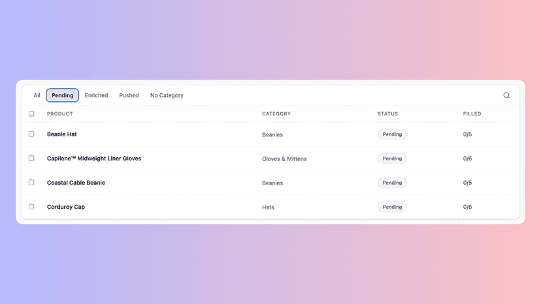The height and width of the screenshot is (304, 541).
Task: Check the Beanie Hat row checkbox
Action: point(31,134)
